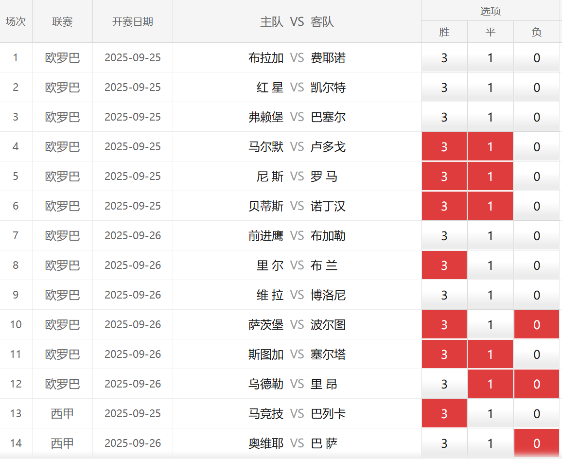Deselect the win option for 马尔默 VS 卢多戈
562x459 pixels.
point(444,147)
